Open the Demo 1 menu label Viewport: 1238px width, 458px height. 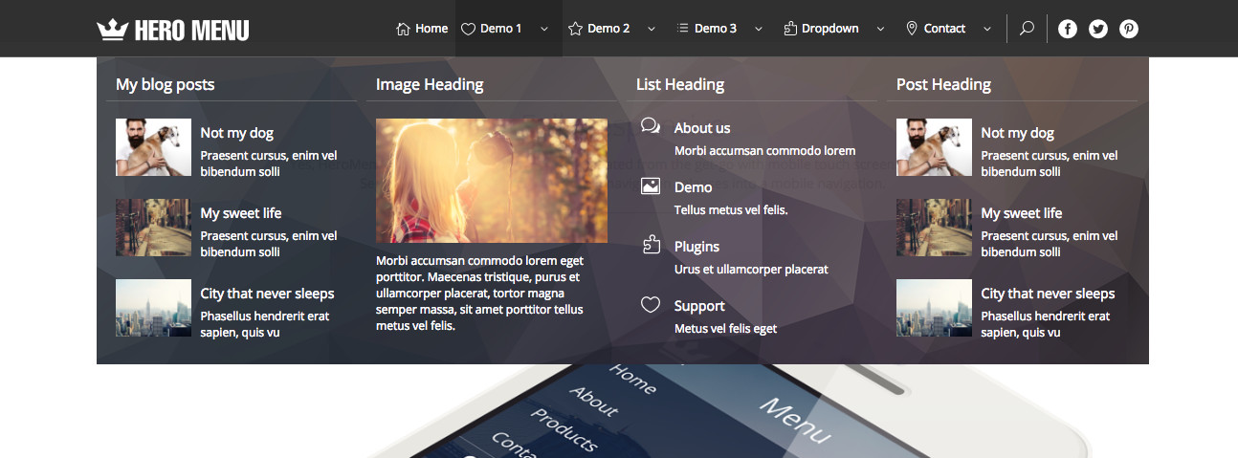click(501, 29)
